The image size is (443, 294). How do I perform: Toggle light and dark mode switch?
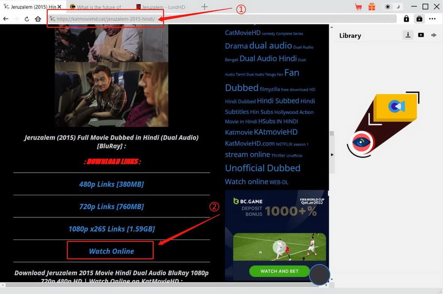click(x=392, y=7)
